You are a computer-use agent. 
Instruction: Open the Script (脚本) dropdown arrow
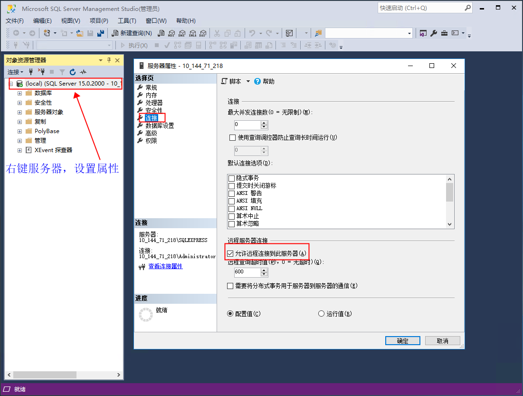click(248, 81)
